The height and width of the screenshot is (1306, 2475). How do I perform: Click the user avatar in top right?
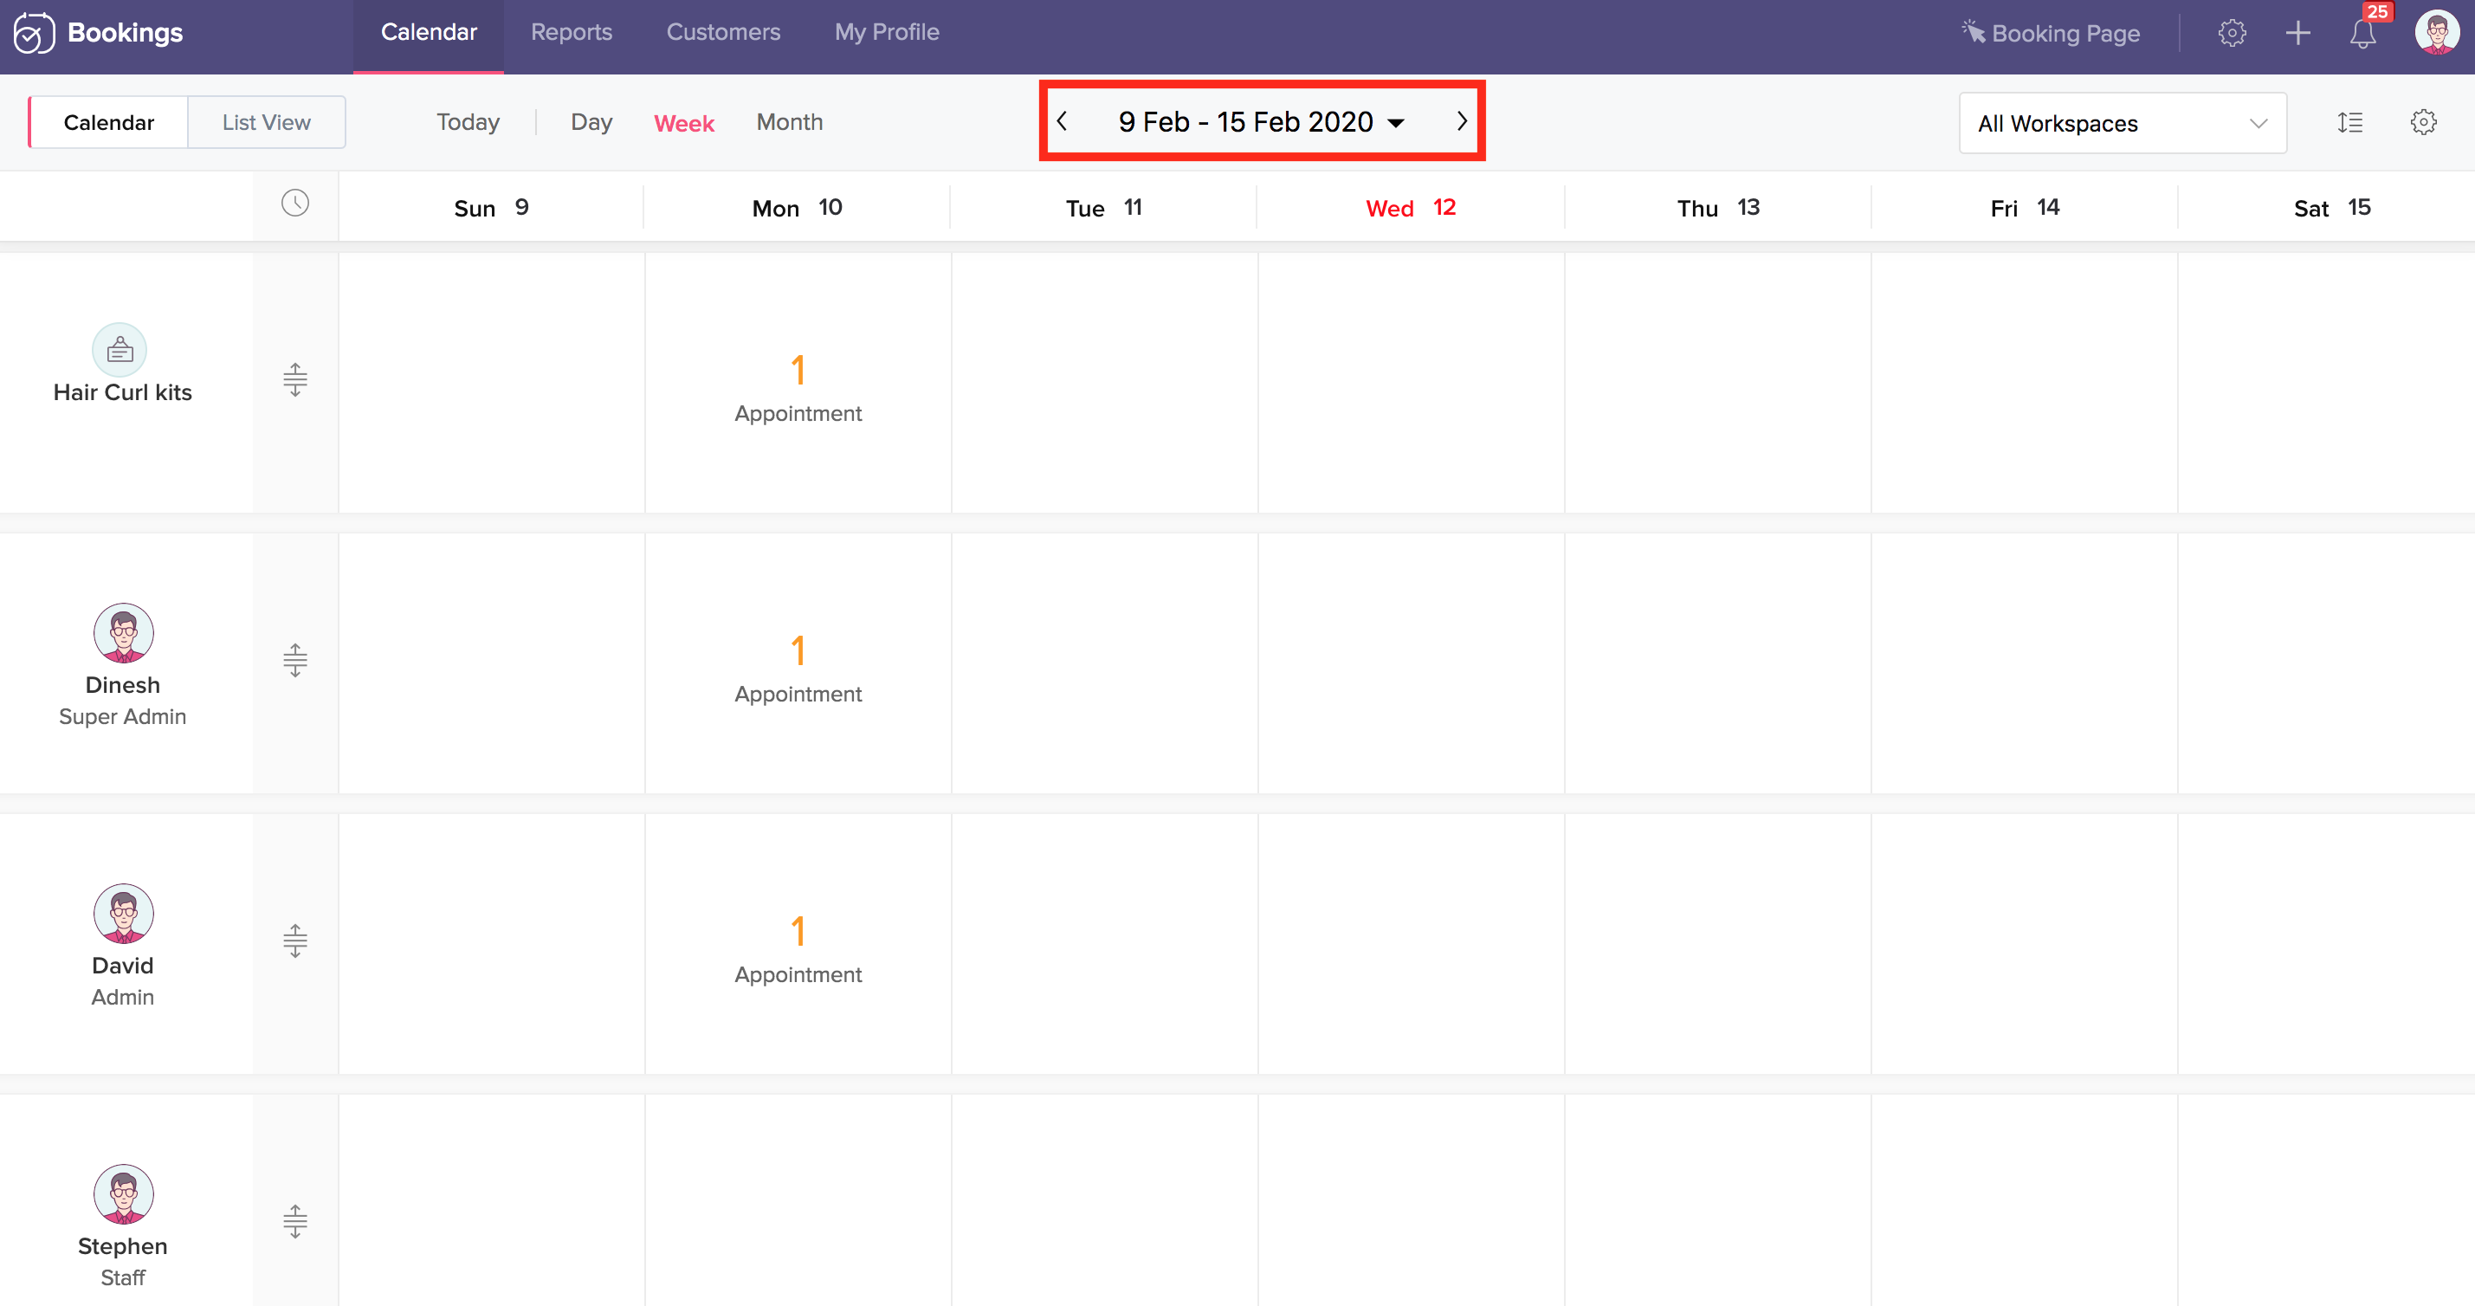[2437, 34]
